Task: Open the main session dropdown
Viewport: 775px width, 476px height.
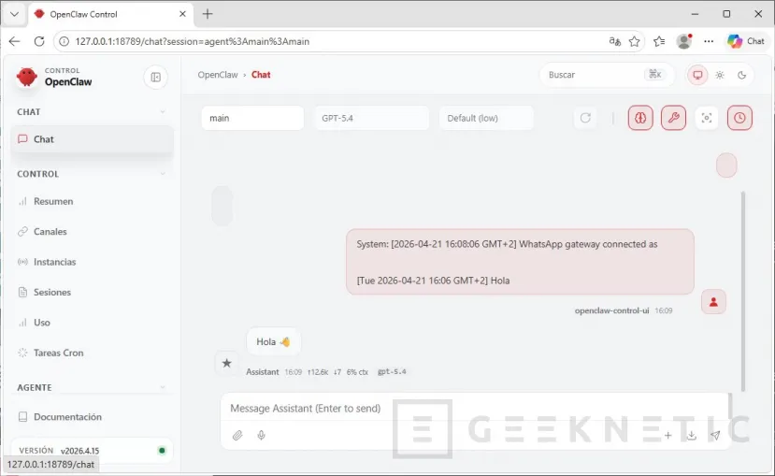Action: tap(252, 118)
